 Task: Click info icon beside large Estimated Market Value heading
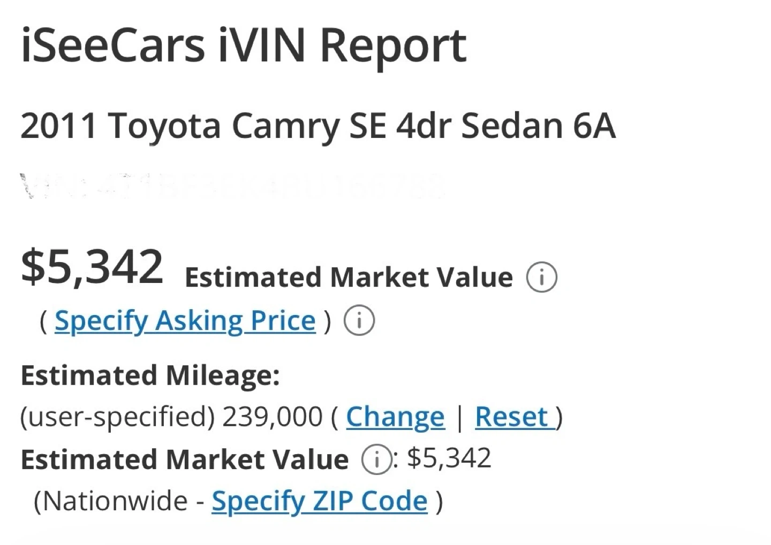[x=541, y=278]
